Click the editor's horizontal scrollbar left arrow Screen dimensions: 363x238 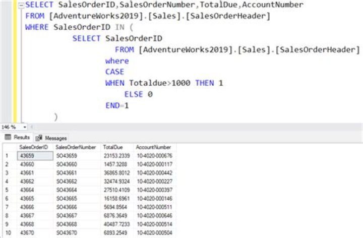(32, 127)
